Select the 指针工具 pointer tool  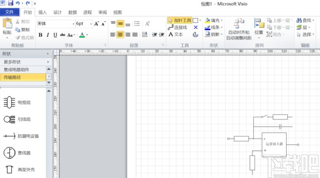click(x=180, y=20)
